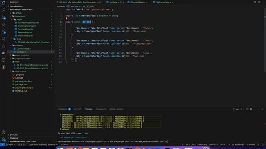Click Ln 5, Col 21 in status bar
Viewport: 266px width, 149px height.
click(196, 144)
